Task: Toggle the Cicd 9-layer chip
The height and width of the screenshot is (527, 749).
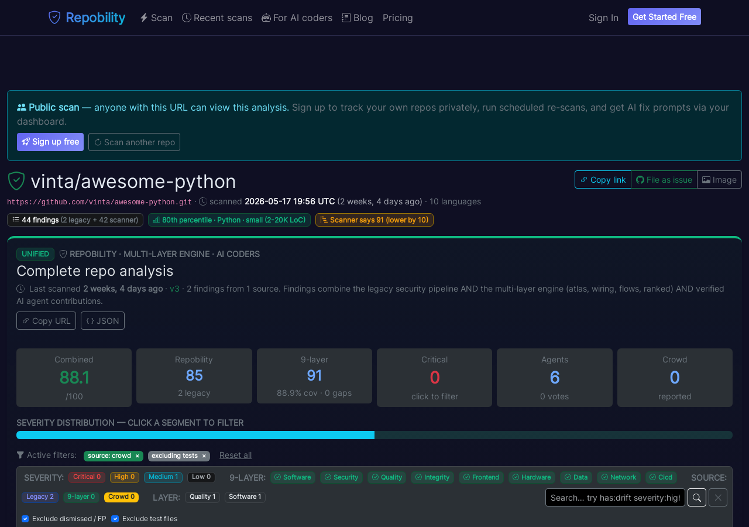Action: coord(661,477)
